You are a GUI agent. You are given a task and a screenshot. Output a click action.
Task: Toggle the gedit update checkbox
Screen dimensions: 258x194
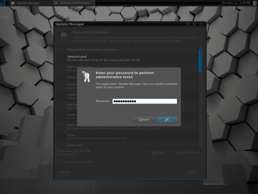[62, 116]
